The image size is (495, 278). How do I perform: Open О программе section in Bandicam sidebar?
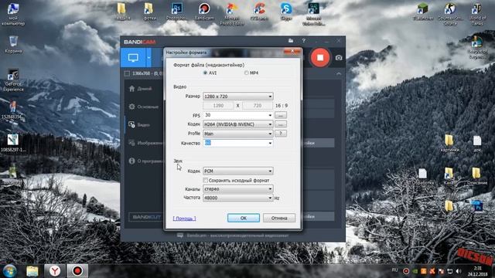[x=146, y=161]
